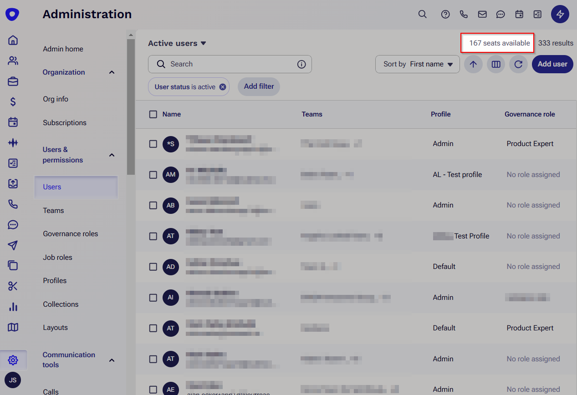Open the JS user avatar
Image resolution: width=577 pixels, height=395 pixels.
(x=13, y=380)
